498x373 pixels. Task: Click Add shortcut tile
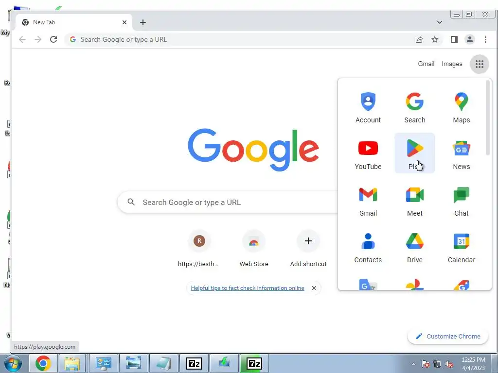coord(308,249)
